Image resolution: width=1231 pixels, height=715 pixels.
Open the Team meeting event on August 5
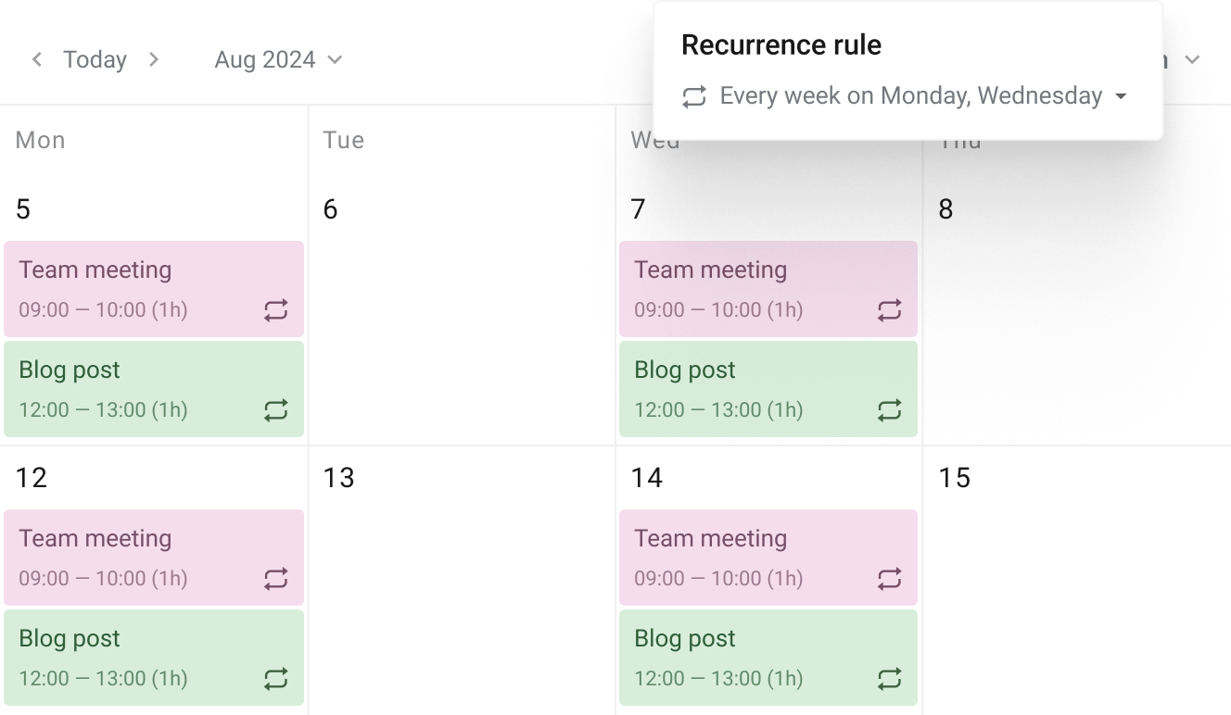[121, 270]
